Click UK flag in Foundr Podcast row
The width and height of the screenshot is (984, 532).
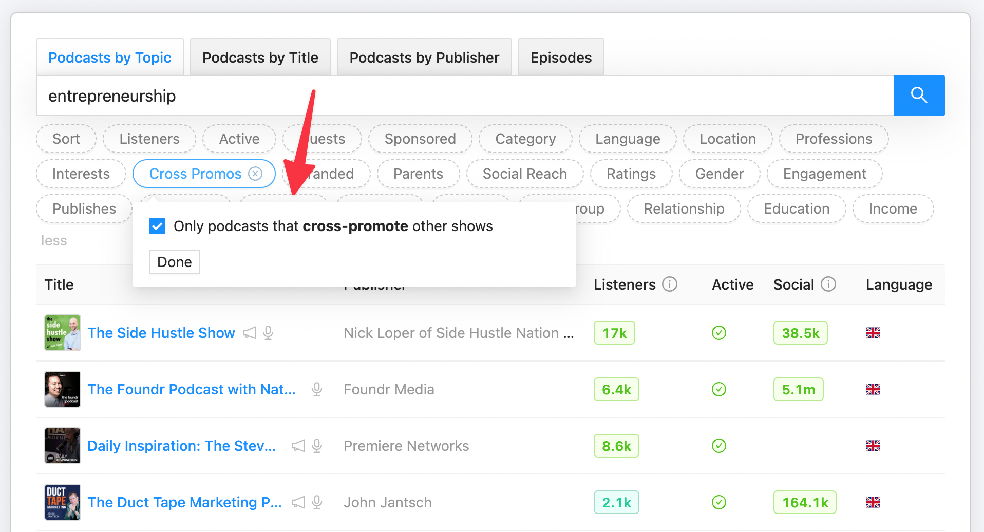873,389
